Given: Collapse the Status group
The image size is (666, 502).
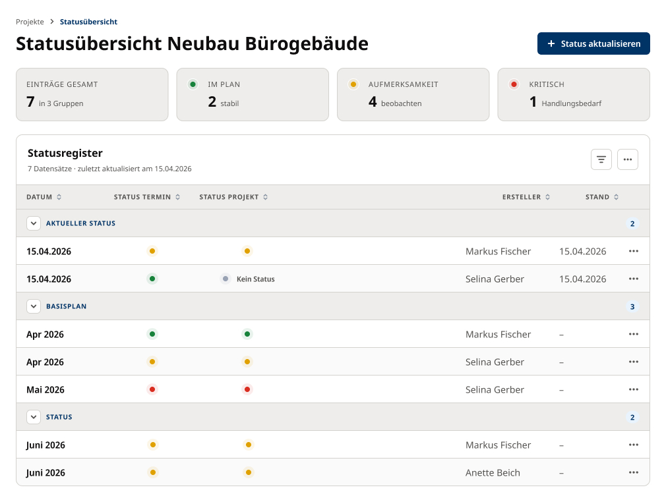Looking at the screenshot, I should 34,417.
